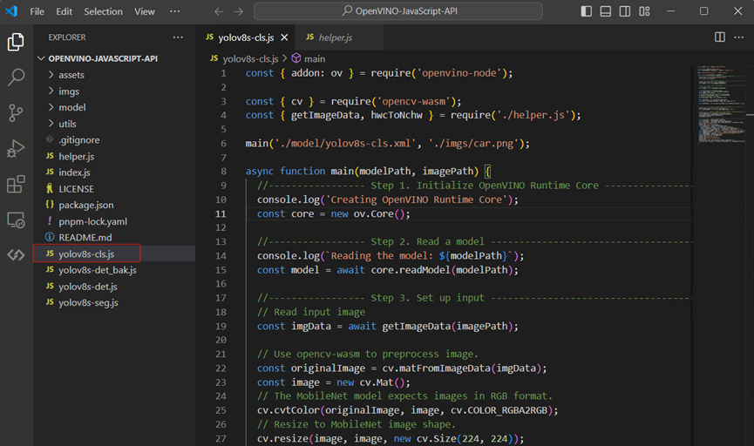
Task: Open yolov8s-det.js in the explorer
Action: coord(88,287)
